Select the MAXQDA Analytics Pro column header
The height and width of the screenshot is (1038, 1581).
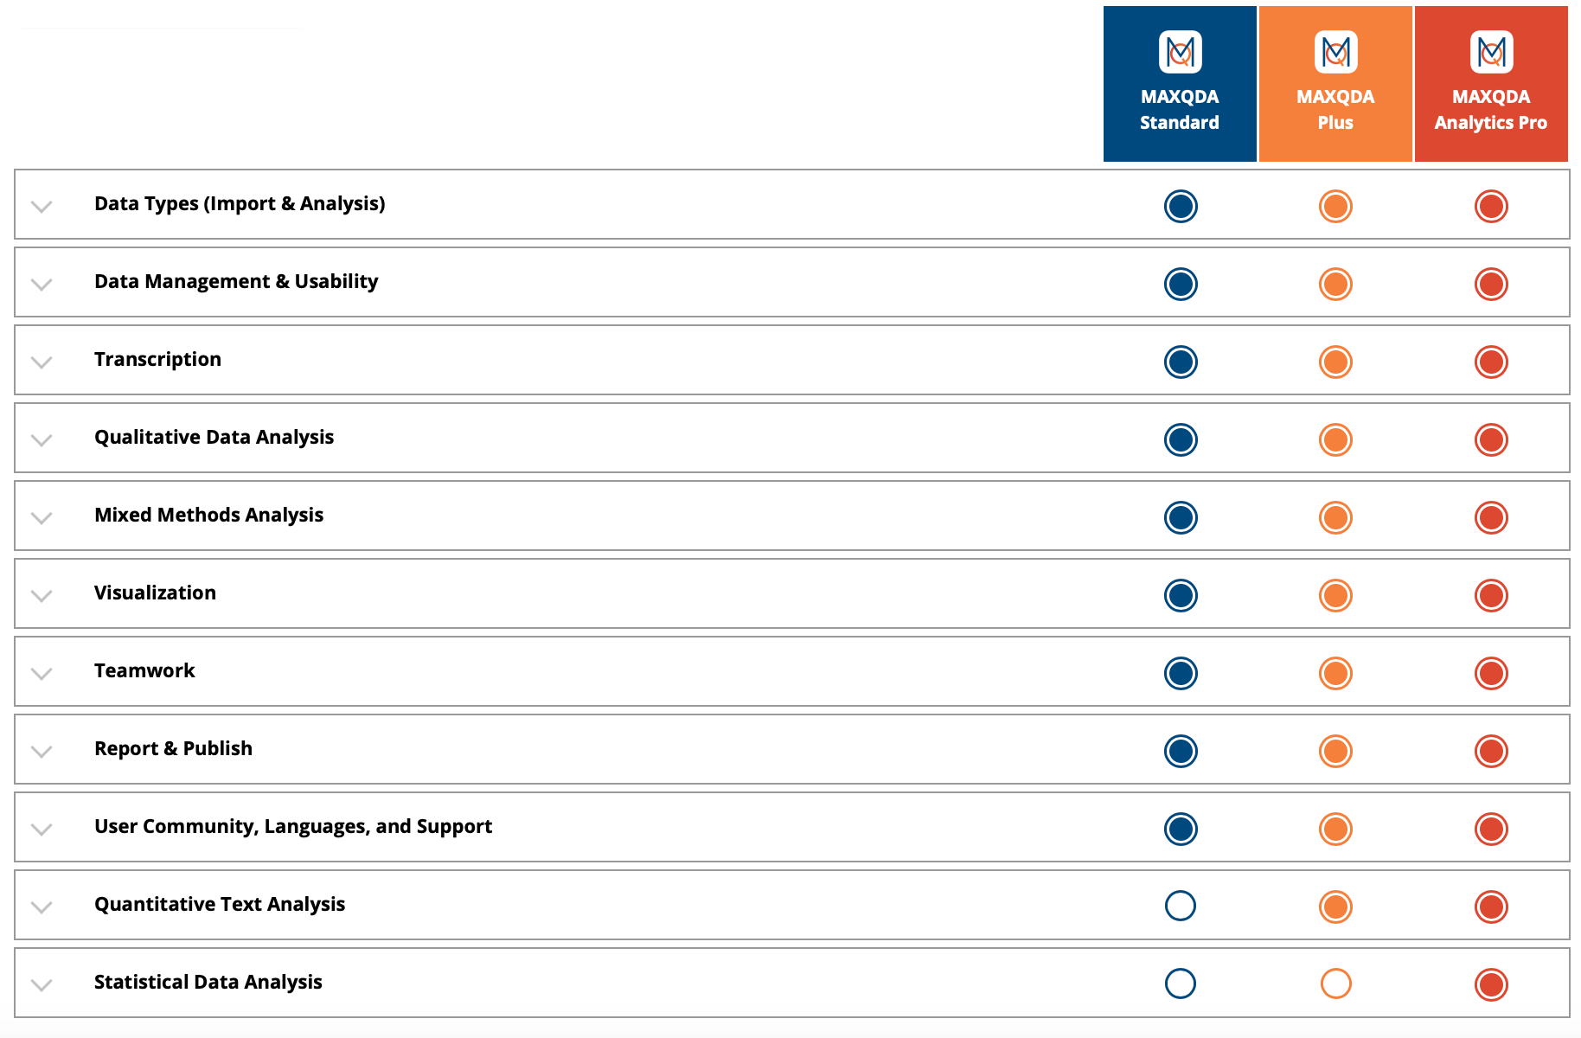pos(1491,84)
